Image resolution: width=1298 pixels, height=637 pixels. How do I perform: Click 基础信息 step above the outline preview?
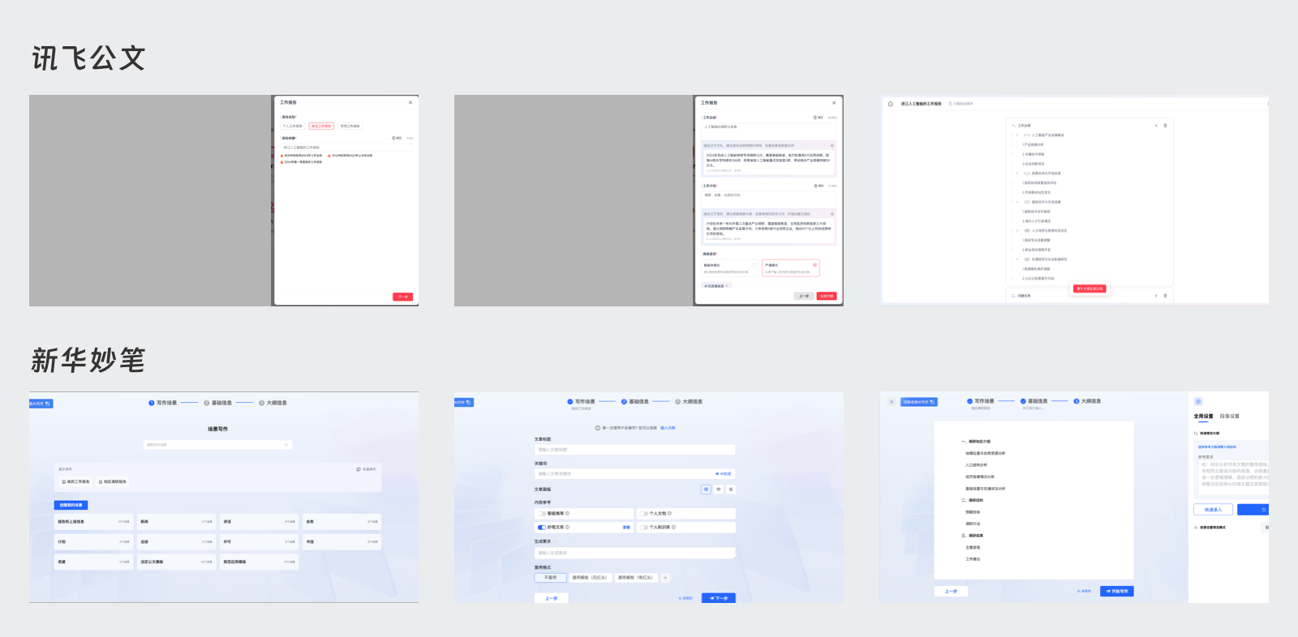coord(1034,401)
